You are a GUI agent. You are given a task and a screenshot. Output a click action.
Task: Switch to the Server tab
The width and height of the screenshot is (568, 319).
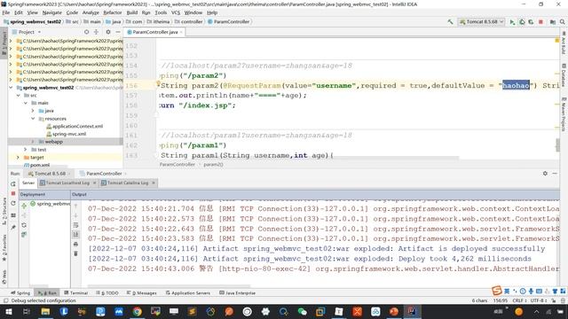coord(28,183)
